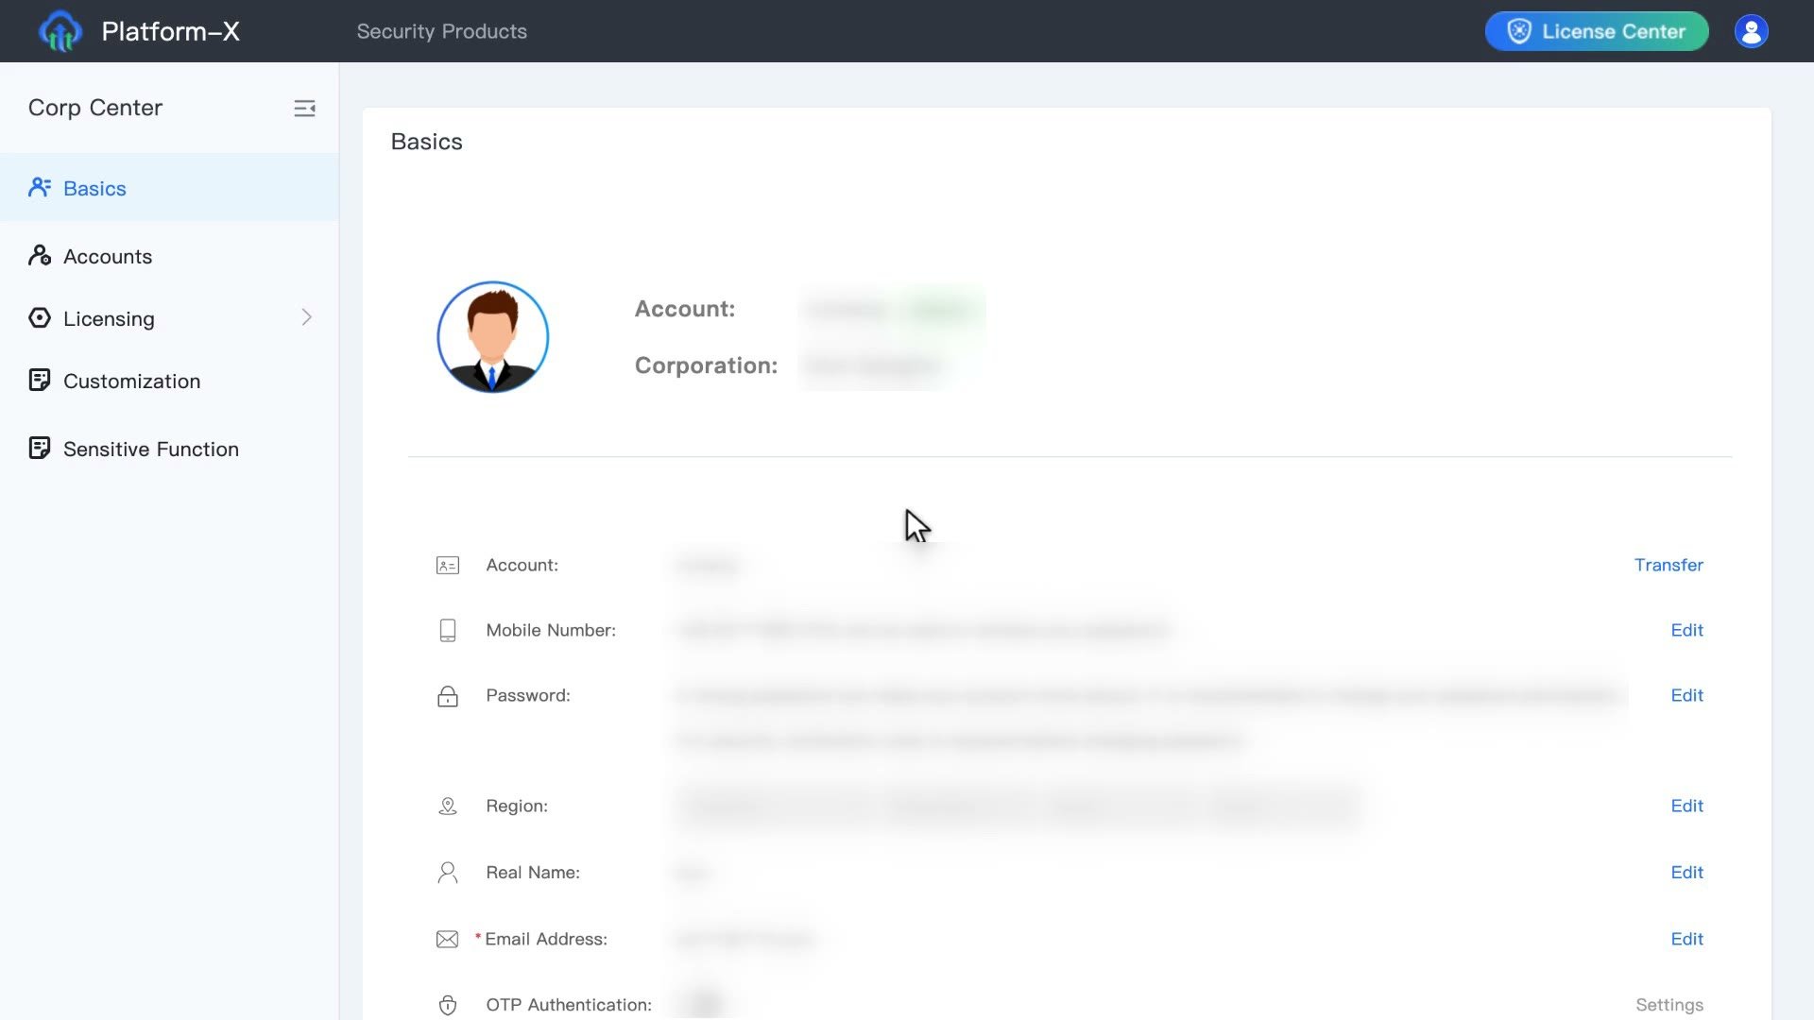Click the Platform-X cloud logo
1814x1020 pixels.
60,31
